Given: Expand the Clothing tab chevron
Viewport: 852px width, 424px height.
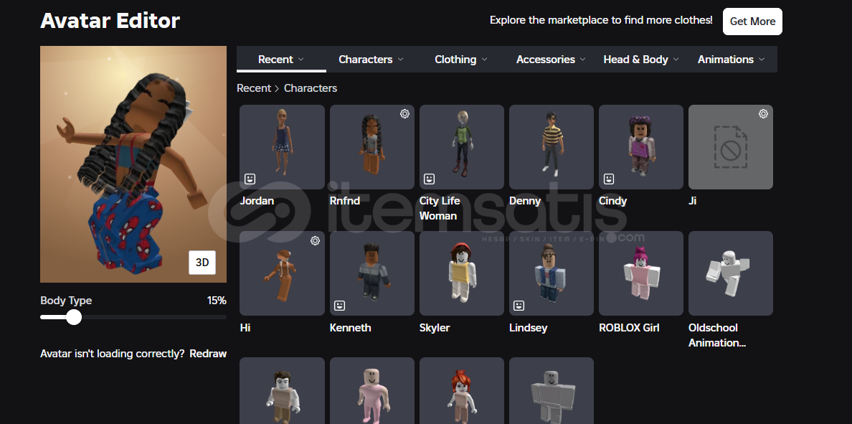Looking at the screenshot, I should point(484,60).
